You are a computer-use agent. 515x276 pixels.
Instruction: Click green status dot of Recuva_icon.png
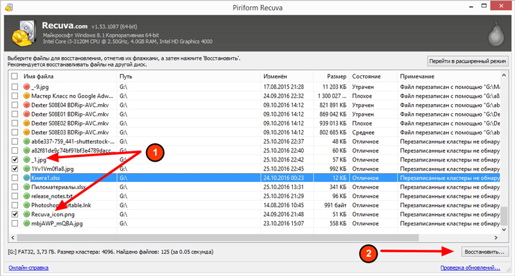click(26, 214)
